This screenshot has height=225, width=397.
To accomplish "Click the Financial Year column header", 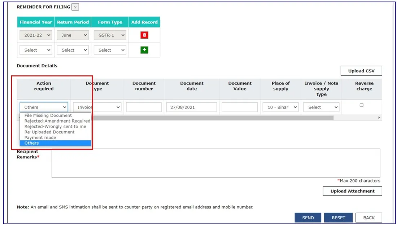I will point(36,22).
